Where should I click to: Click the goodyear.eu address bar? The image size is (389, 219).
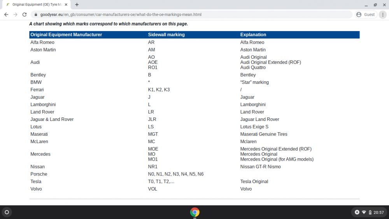pyautogui.click(x=191, y=15)
